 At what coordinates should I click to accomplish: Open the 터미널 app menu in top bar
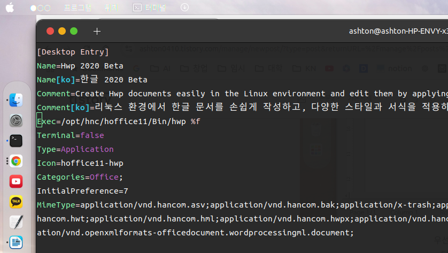(x=149, y=7)
